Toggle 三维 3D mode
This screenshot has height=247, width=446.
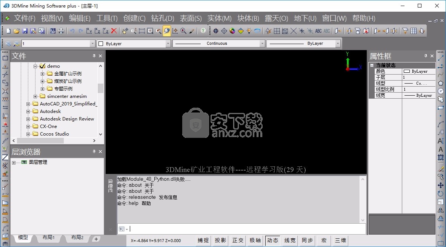tap(340, 241)
